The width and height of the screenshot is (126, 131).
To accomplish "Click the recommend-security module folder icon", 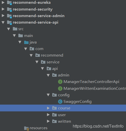I will point(9,9).
